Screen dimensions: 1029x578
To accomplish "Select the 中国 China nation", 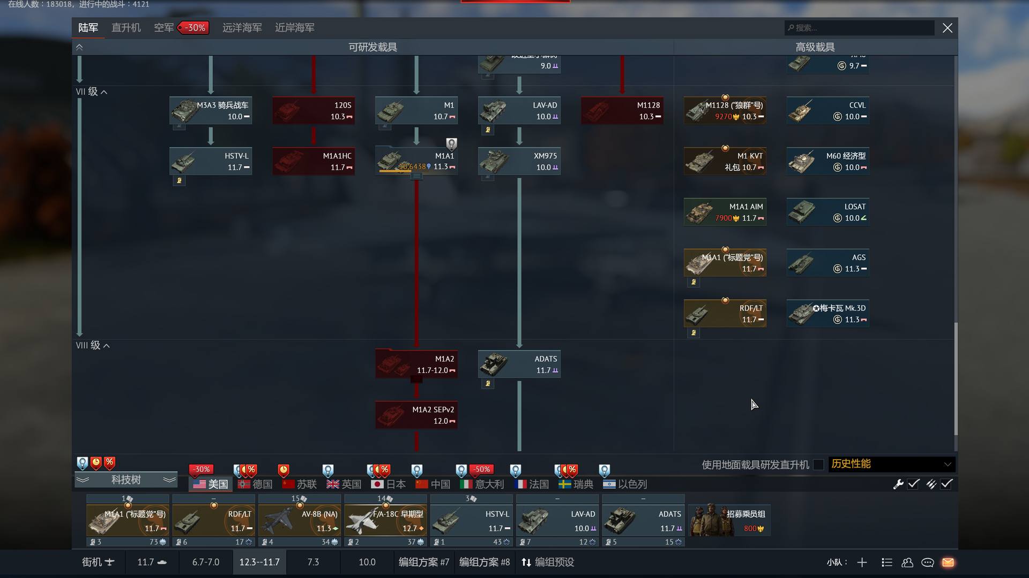I will [x=433, y=484].
